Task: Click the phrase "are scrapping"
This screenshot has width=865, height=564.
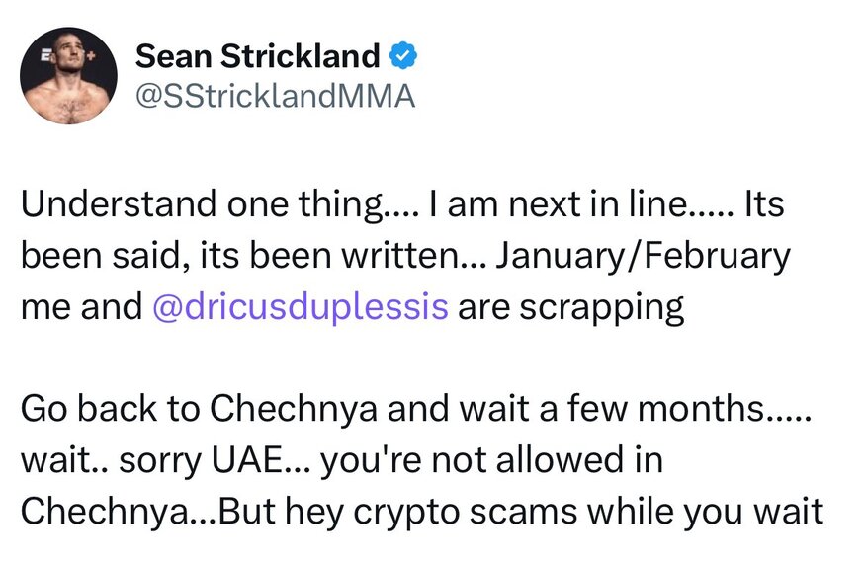Action: 571,308
